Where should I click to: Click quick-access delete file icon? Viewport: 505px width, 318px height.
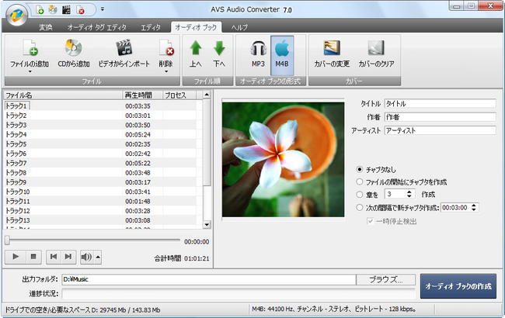(x=81, y=10)
